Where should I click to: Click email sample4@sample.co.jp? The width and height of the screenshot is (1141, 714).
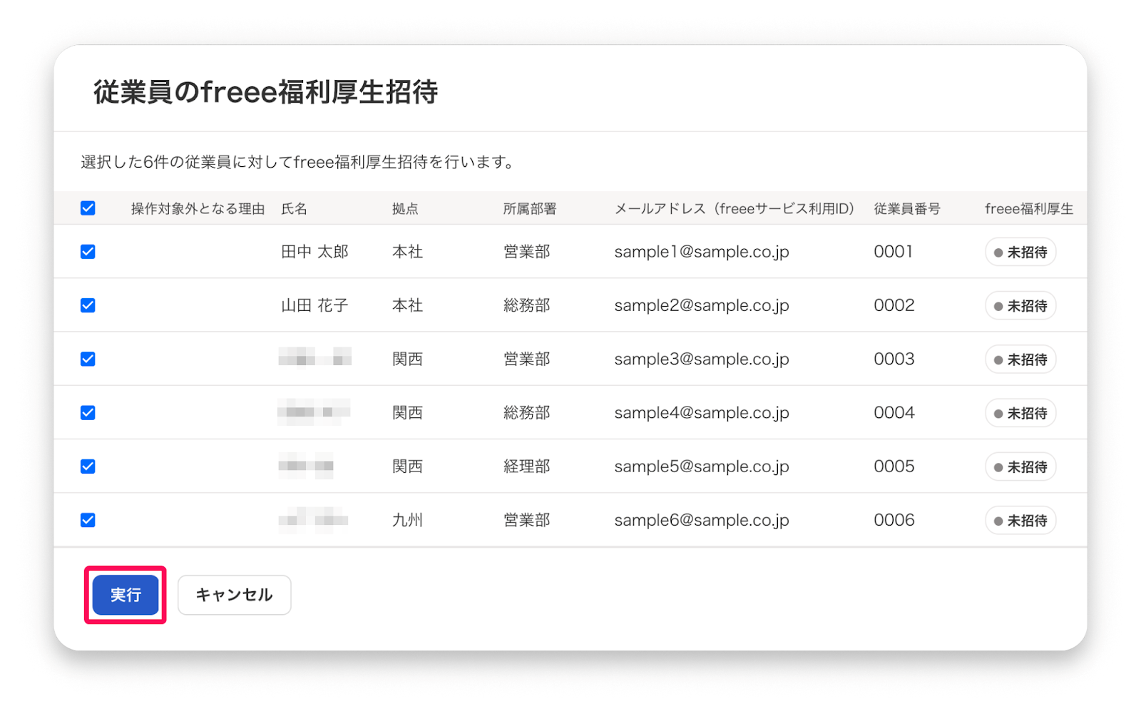[702, 413]
